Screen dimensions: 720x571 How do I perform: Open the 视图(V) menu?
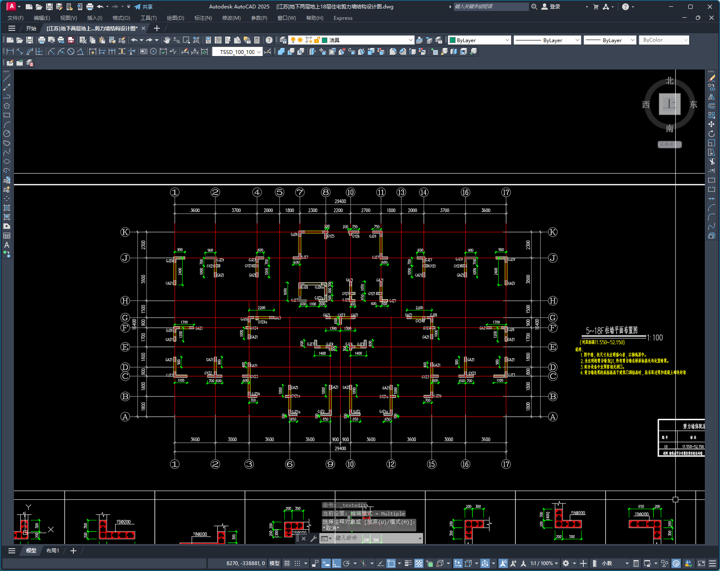(68, 18)
